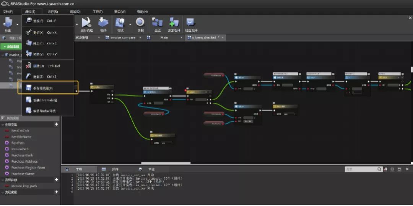This screenshot has height=206, width=413.
Task: Click the Record circle icon in toolbar
Action: click(140, 22)
